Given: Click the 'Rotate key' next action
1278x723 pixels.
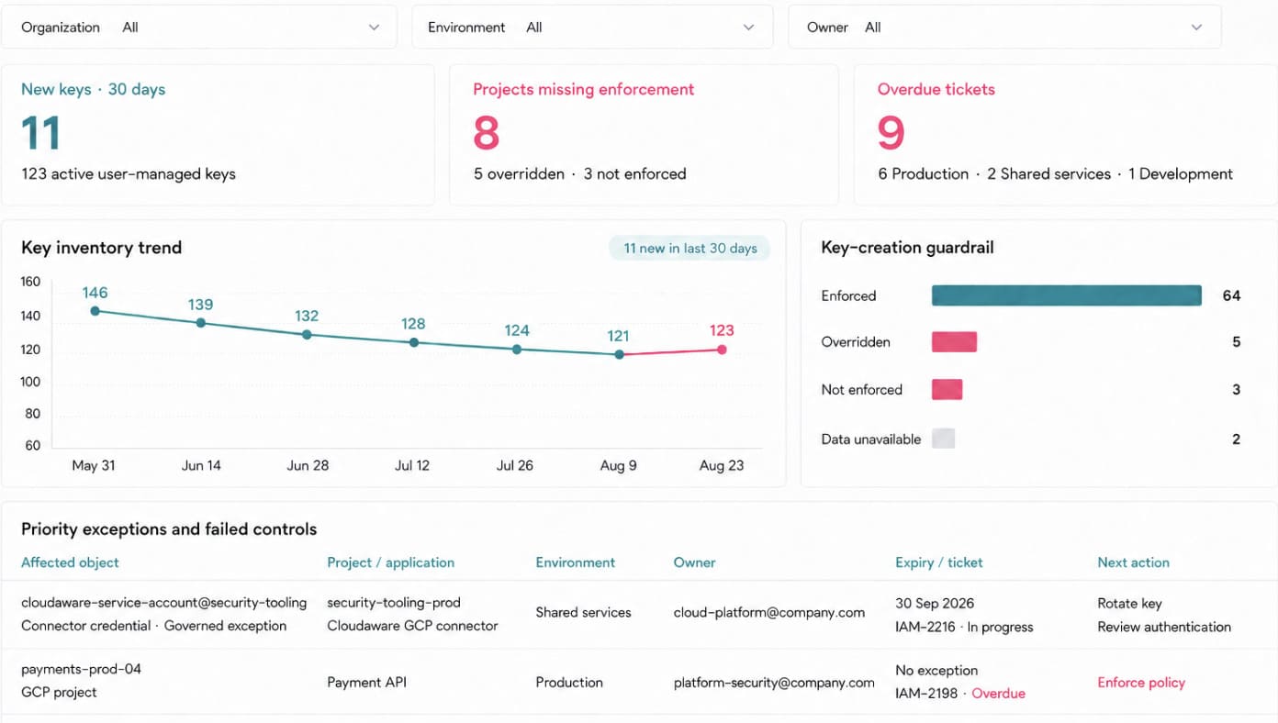Looking at the screenshot, I should tap(1129, 604).
